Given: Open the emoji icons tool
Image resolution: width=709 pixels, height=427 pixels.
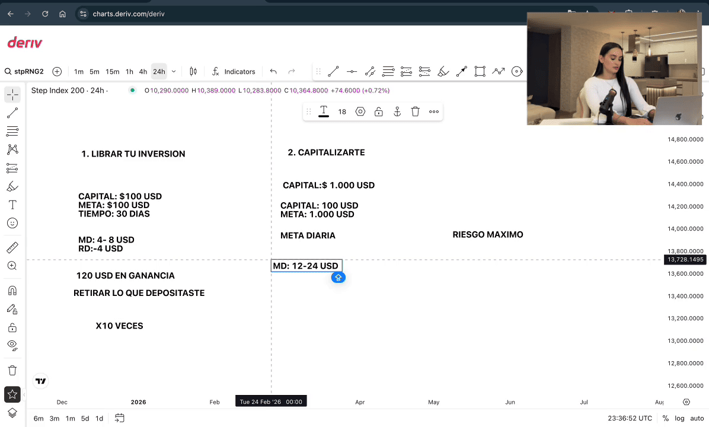Looking at the screenshot, I should (12, 223).
